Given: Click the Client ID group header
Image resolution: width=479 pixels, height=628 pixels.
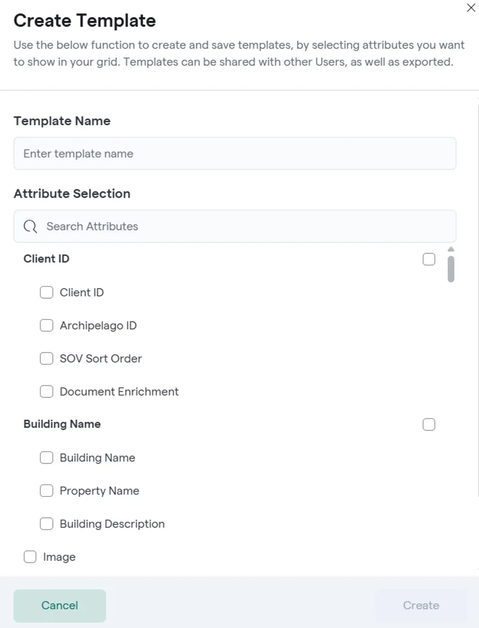Looking at the screenshot, I should (47, 259).
